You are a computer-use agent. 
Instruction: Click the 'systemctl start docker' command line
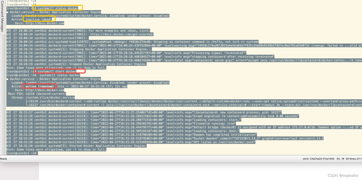coord(42,71)
